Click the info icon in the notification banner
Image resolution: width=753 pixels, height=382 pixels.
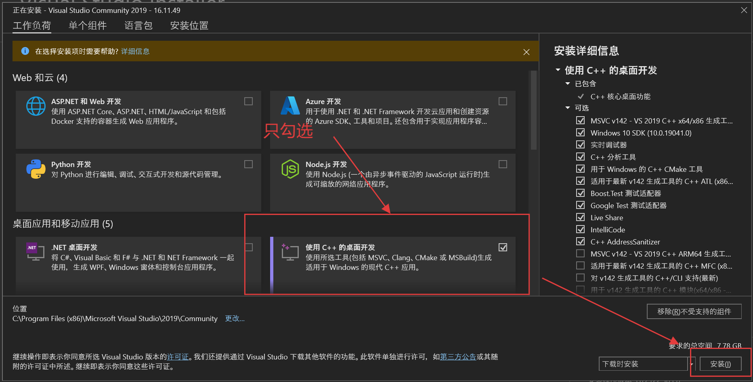coord(25,51)
